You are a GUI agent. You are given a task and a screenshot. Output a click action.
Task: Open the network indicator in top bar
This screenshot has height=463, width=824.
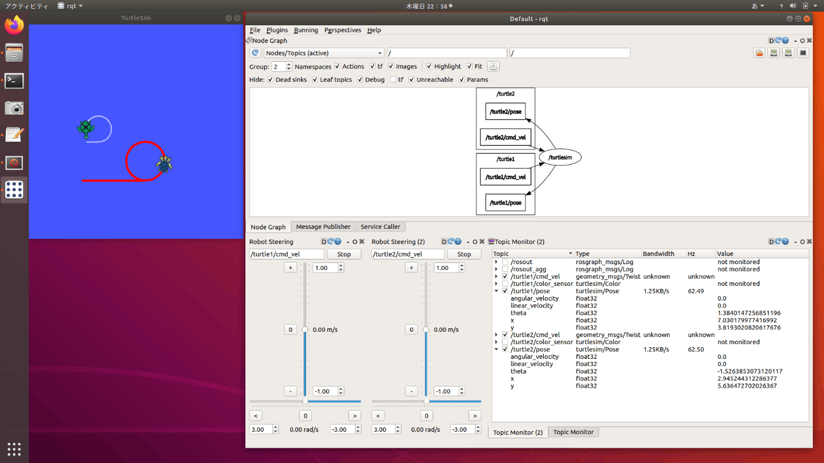[780, 6]
